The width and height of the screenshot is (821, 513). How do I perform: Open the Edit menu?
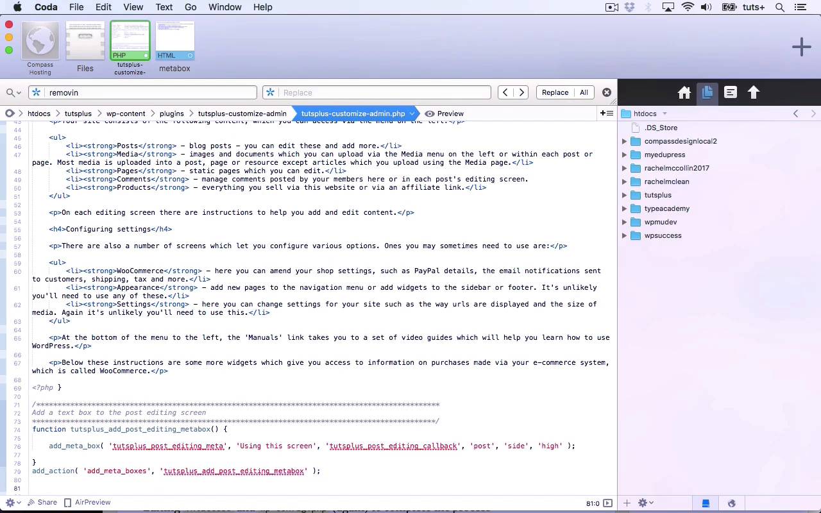click(103, 7)
